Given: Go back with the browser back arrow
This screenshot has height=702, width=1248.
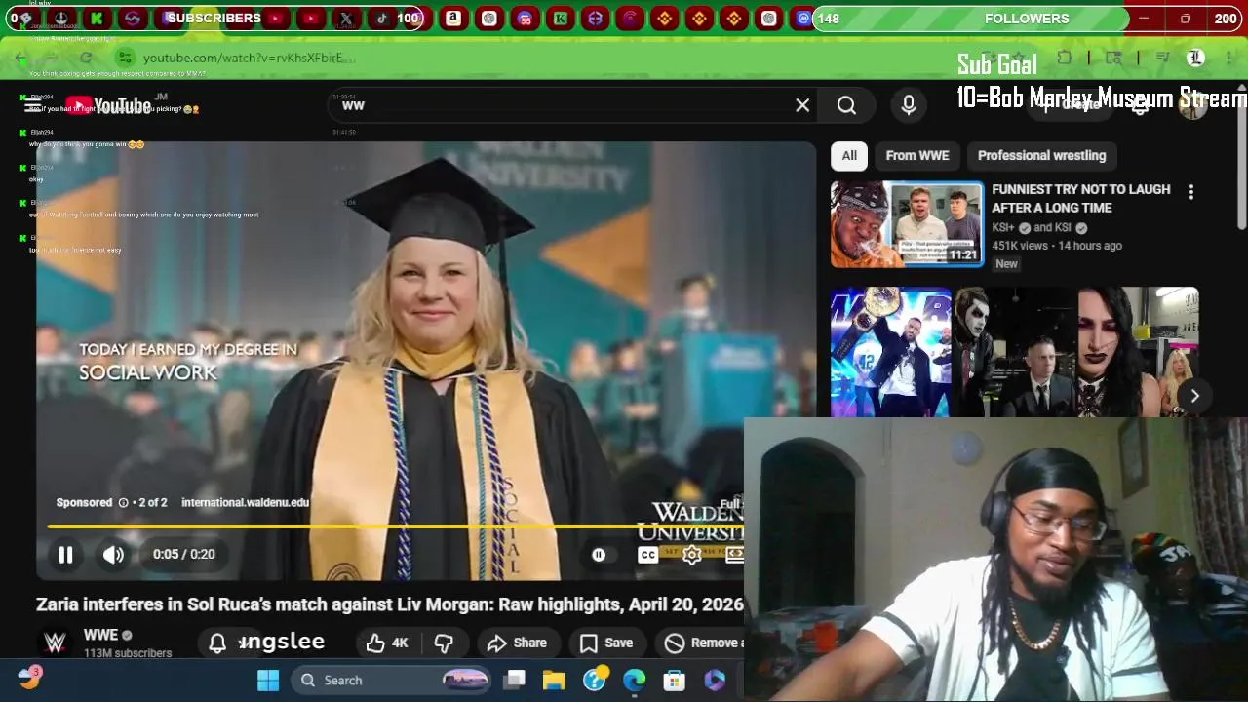Looking at the screenshot, I should tap(20, 58).
